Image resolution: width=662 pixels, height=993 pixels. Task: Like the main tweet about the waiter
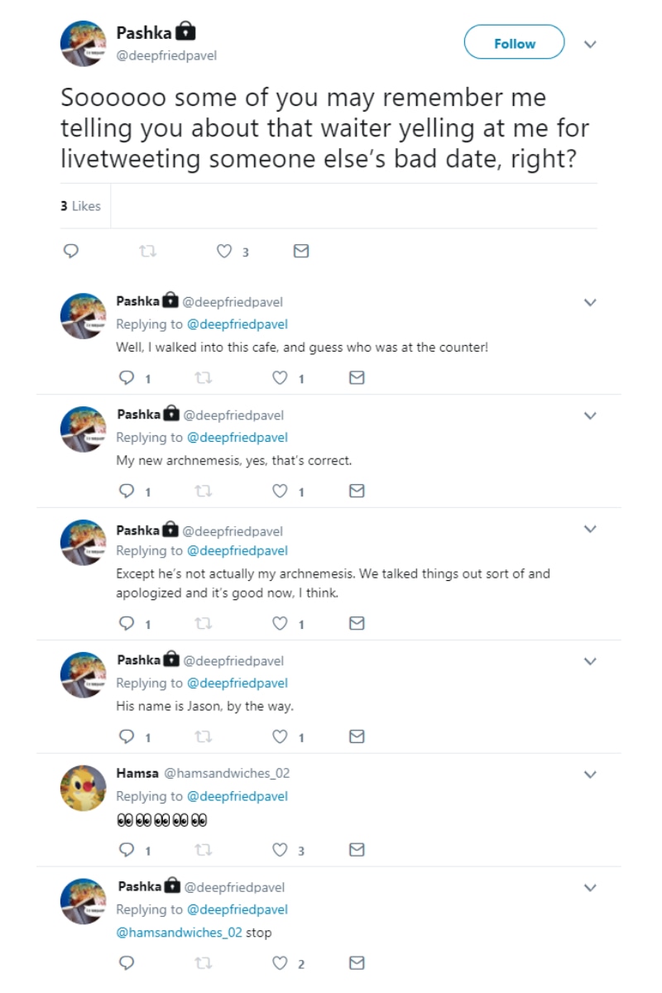[x=223, y=252]
